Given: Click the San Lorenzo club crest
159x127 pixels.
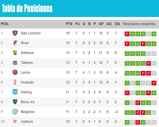Looking at the screenshot, I should (15, 33).
